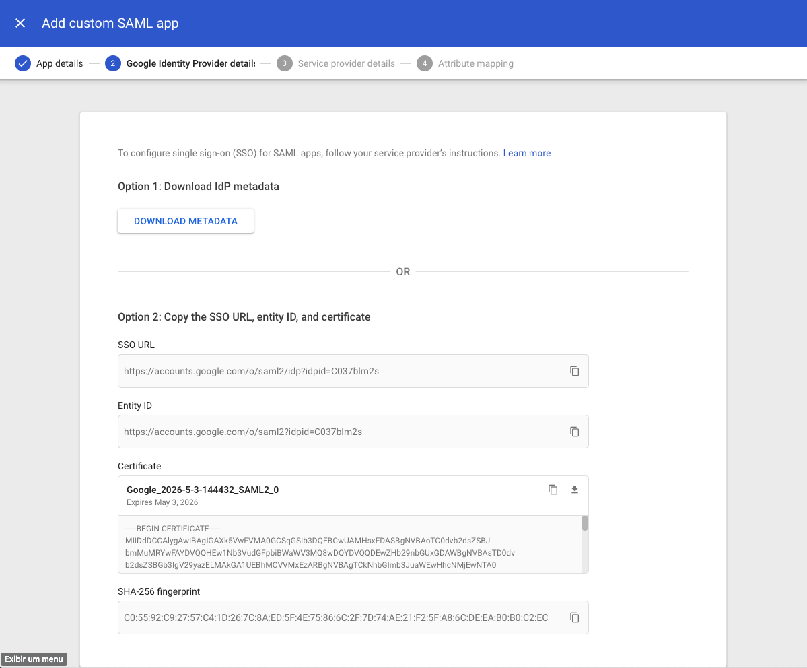Copy the certificate contents
The height and width of the screenshot is (668, 807).
[553, 490]
